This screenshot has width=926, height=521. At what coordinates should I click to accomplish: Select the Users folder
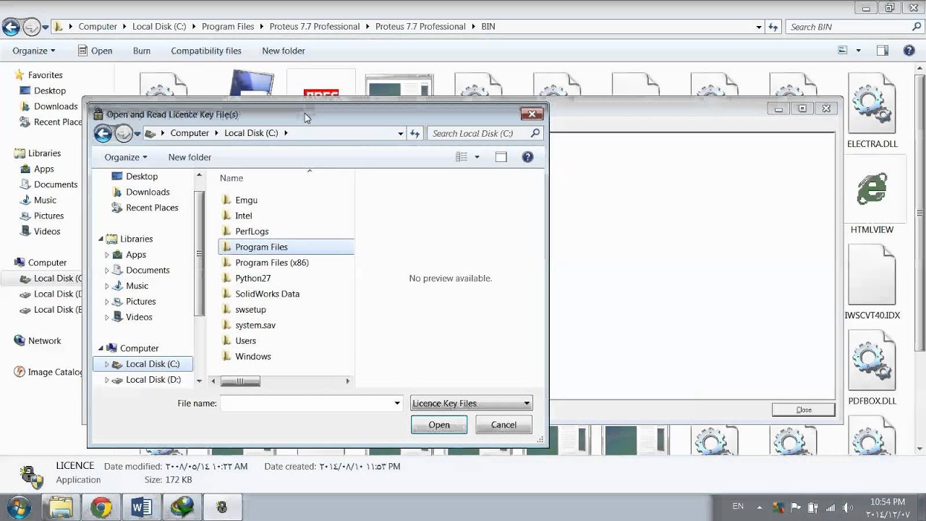pos(245,341)
